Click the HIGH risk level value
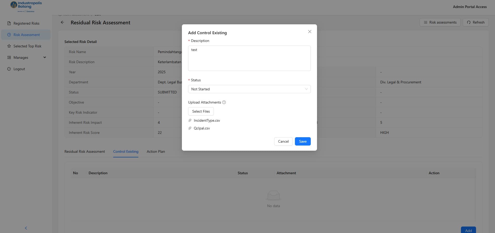This screenshot has height=233, width=495. pos(385,133)
